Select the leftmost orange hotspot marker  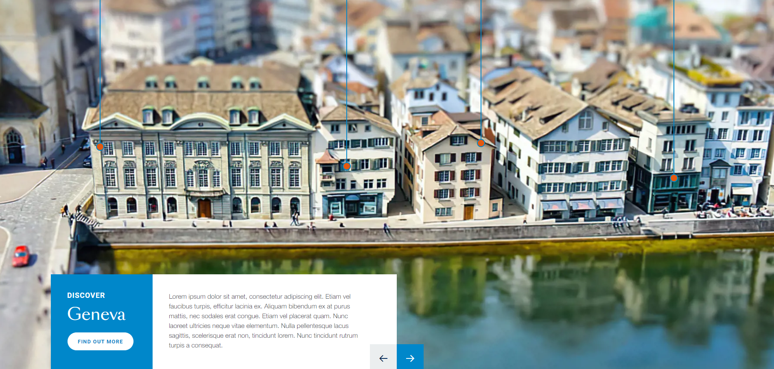click(x=100, y=147)
